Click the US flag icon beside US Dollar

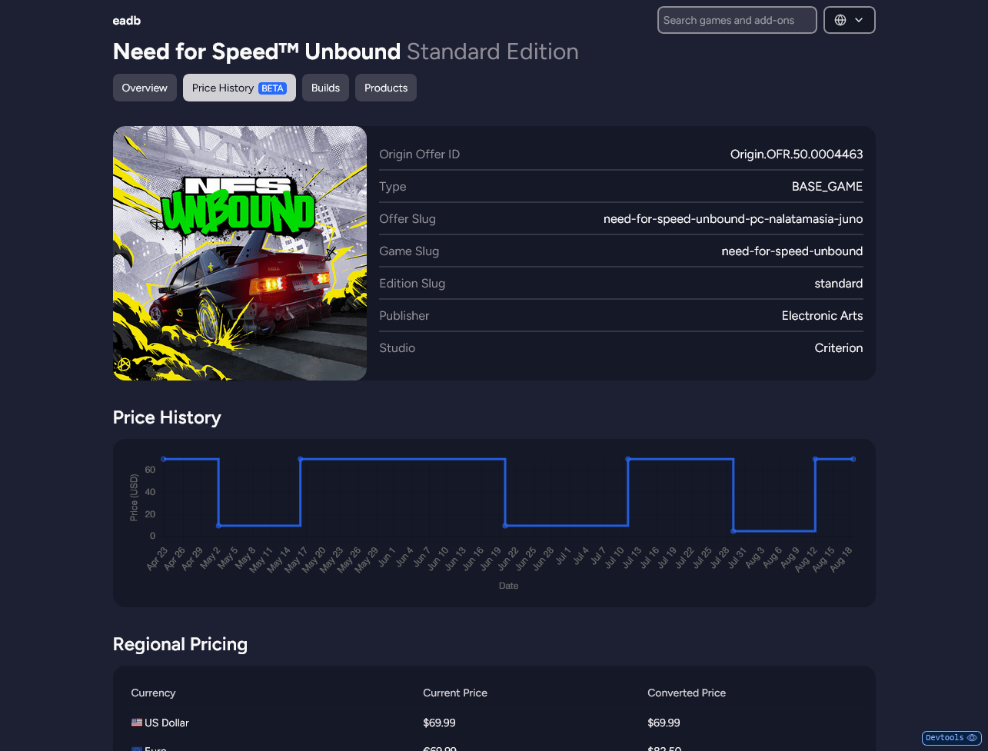137,723
